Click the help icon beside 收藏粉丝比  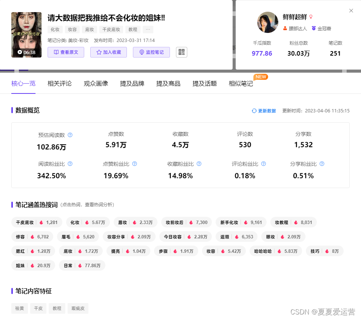(199, 164)
